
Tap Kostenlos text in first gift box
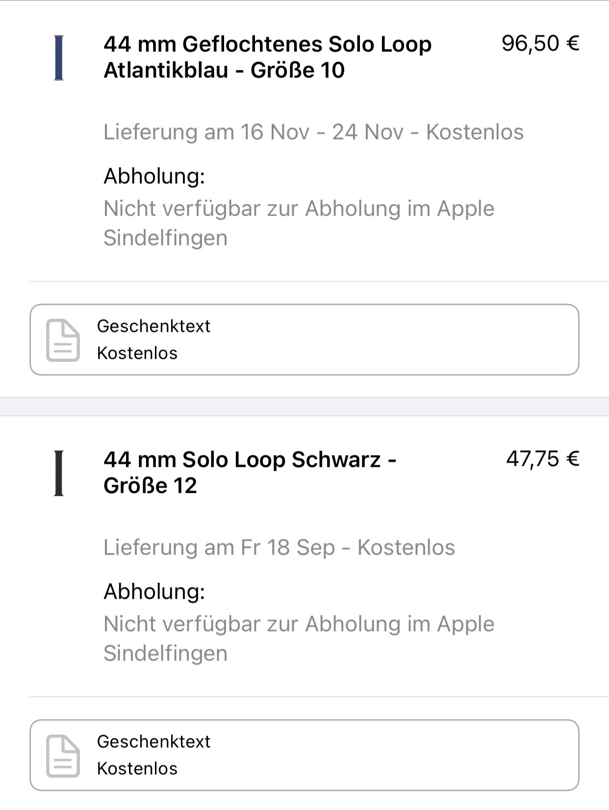137,353
